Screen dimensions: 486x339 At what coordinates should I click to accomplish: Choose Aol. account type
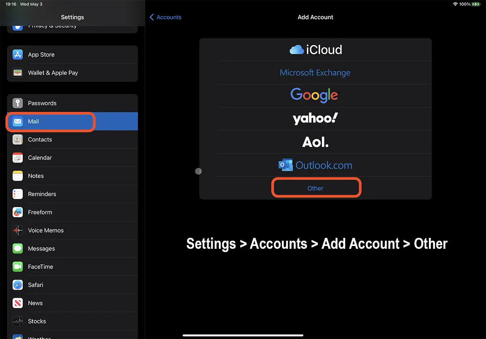pyautogui.click(x=315, y=142)
